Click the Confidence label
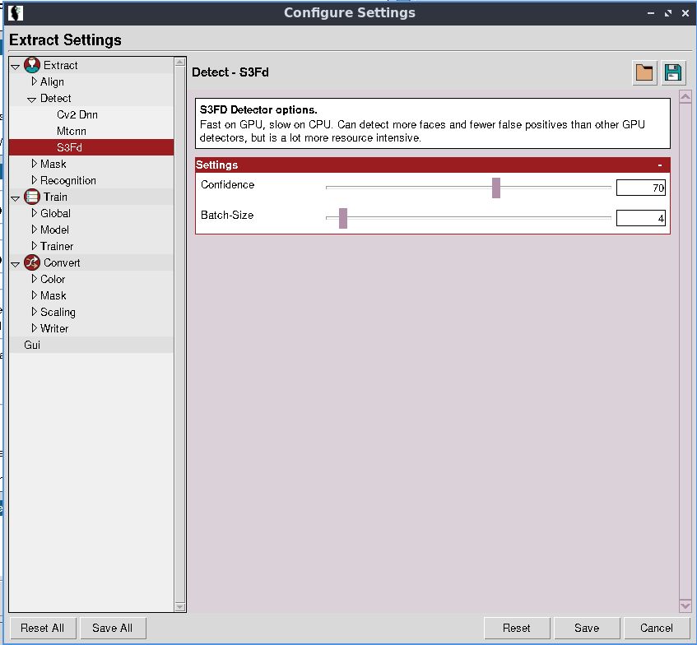This screenshot has height=645, width=697. tap(228, 184)
